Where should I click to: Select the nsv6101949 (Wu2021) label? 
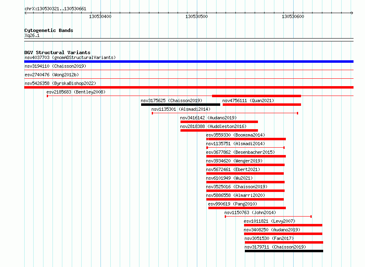tap(229, 178)
